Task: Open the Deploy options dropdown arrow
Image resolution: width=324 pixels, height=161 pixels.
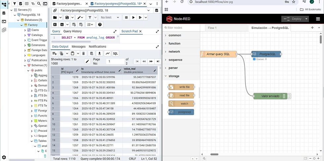Action: click(306, 19)
